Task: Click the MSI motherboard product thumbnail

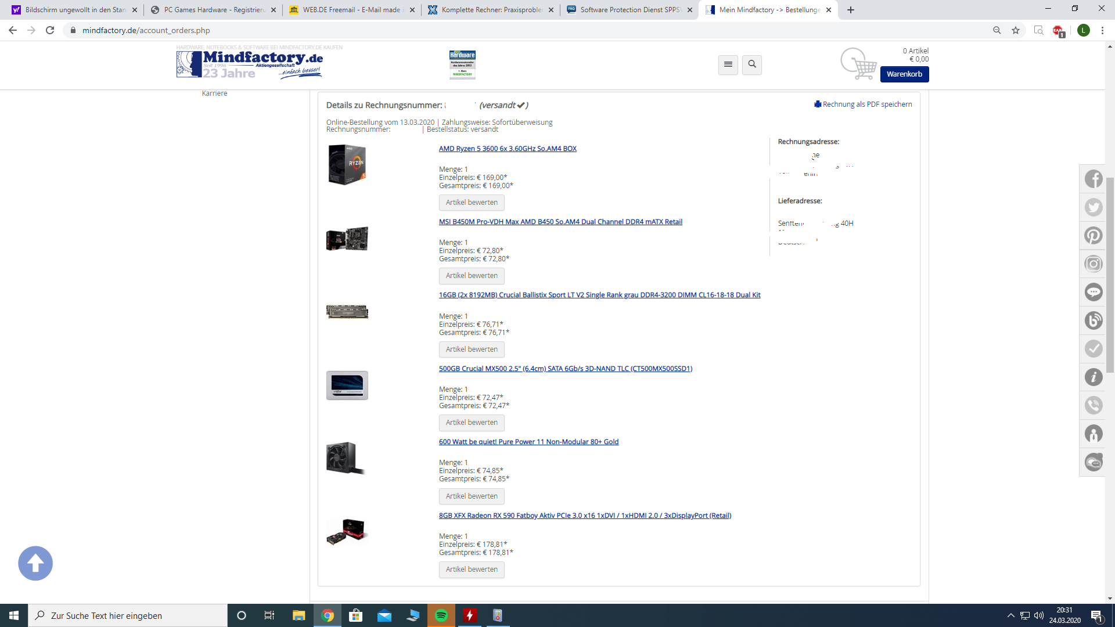Action: coord(347,238)
